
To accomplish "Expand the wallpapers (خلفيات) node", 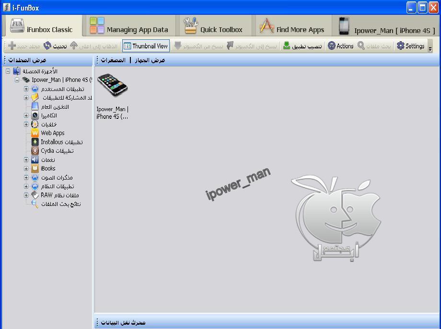I will pos(26,124).
